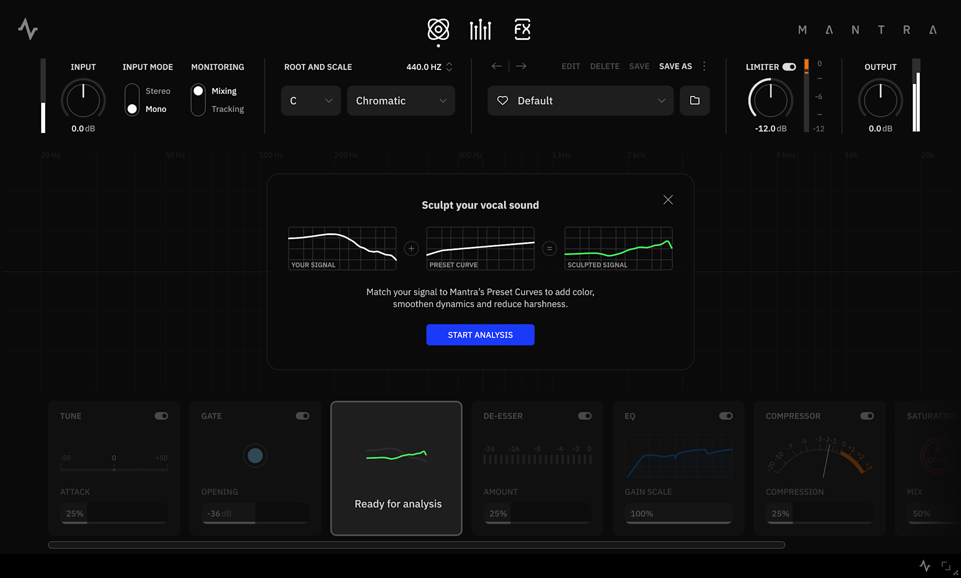Screen dimensions: 961x578
Task: Expand the root note C dropdown
Action: [x=311, y=101]
